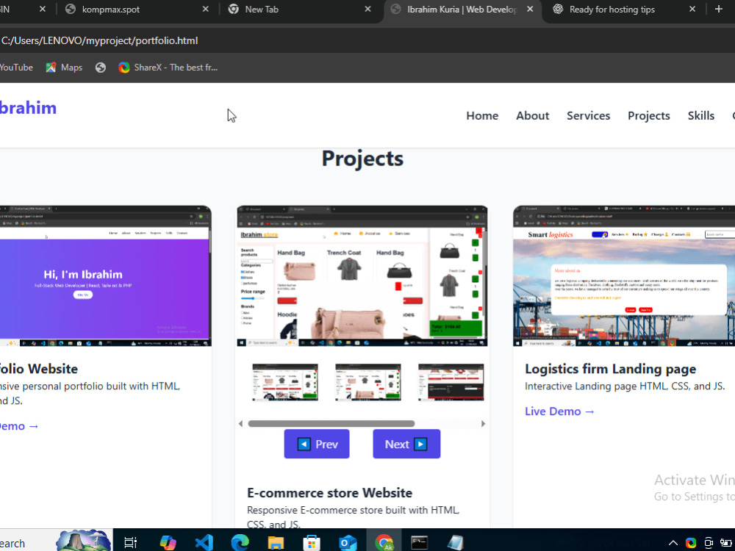
Task: Select third e-commerce gallery thumbnail
Action: (451, 382)
